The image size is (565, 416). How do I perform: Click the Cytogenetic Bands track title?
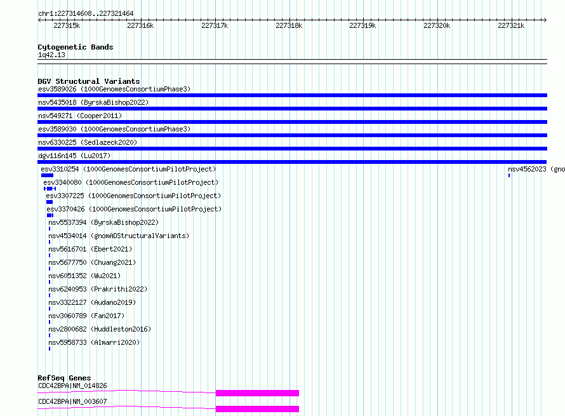76,47
